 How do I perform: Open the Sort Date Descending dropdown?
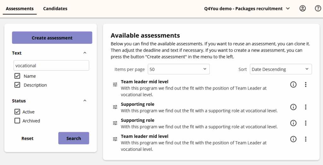280,69
